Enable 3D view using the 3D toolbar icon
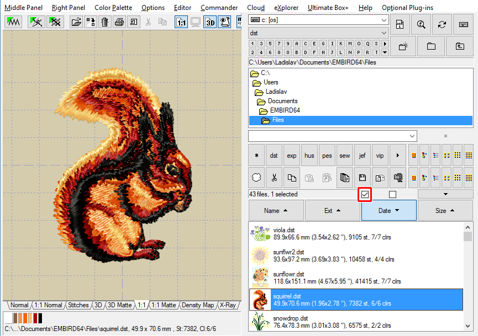The height and width of the screenshot is (336, 478). coord(210,22)
